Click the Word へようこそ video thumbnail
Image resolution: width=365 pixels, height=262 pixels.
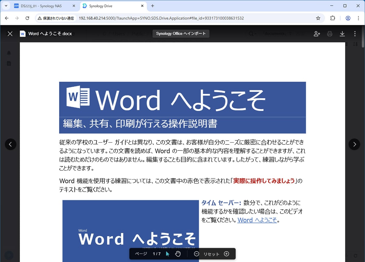pos(130,231)
